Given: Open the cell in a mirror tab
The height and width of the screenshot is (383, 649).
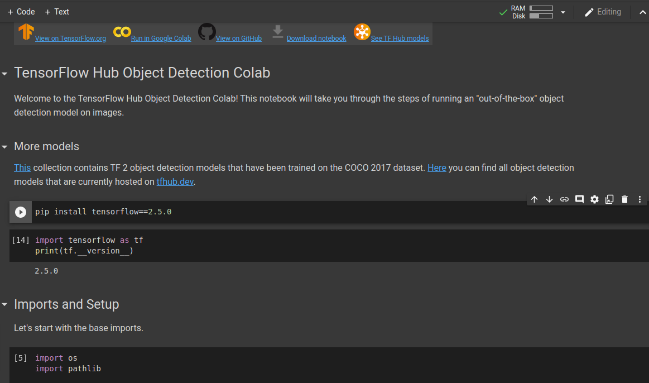Looking at the screenshot, I should [x=609, y=199].
